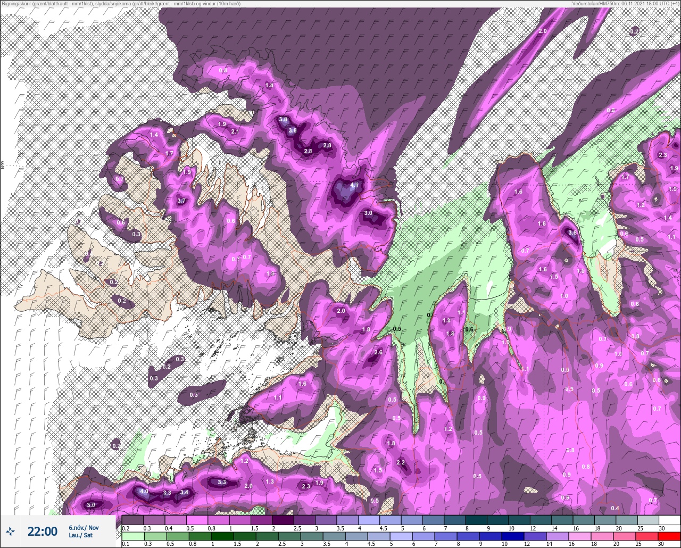The height and width of the screenshot is (548, 681).
Task: Pick the white swatch ending the upper scale
Action: (x=669, y=520)
